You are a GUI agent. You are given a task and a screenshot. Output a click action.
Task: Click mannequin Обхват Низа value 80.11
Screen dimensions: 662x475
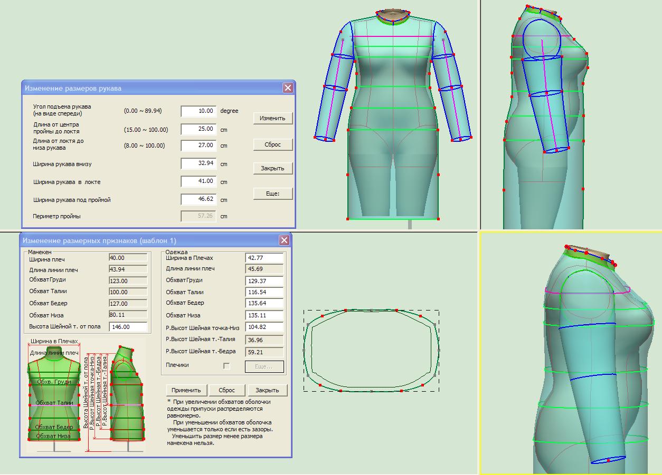(x=128, y=315)
